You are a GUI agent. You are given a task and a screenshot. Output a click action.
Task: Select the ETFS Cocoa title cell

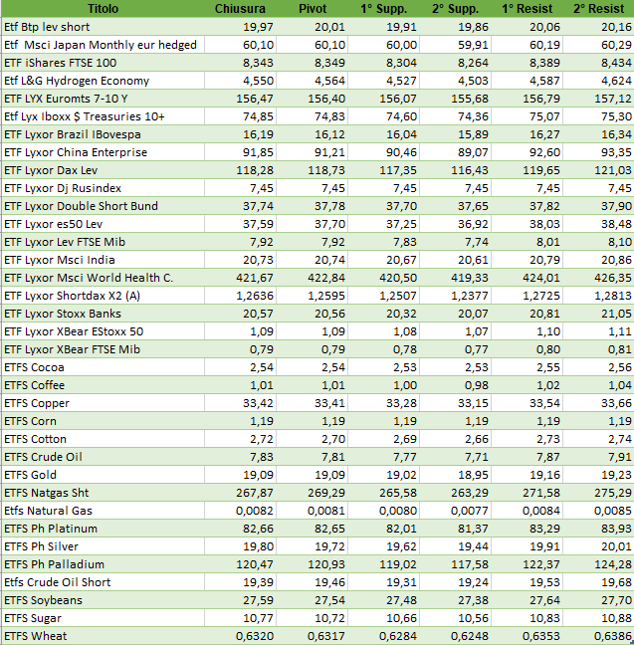point(103,367)
